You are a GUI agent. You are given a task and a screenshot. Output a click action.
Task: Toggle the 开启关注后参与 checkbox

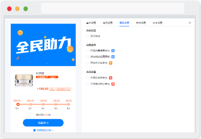[x=87, y=63]
